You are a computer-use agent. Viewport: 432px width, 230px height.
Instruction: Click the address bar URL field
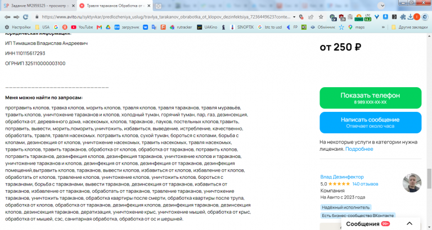(x=166, y=17)
